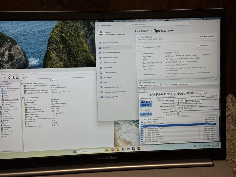Click the Знайти настройку search field
The width and height of the screenshot is (236, 177).
(158, 24)
